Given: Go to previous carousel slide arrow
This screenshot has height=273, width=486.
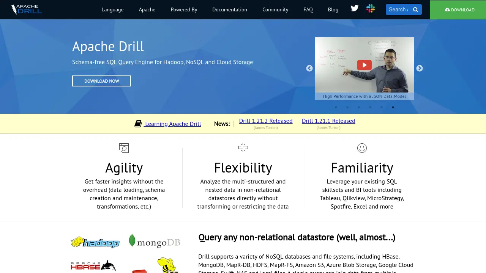Looking at the screenshot, I should [x=309, y=68].
